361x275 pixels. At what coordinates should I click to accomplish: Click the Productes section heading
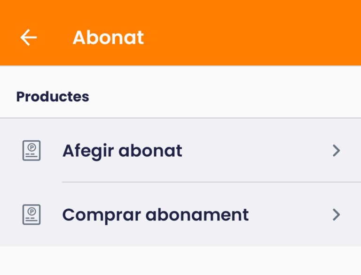click(53, 97)
